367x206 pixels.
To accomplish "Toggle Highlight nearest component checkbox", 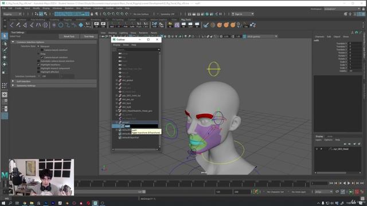I will (x=38, y=69).
